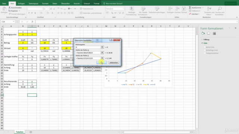Open the name box dropdown arrow

point(13,22)
